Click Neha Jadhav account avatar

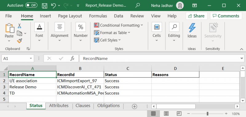[x=180, y=6]
